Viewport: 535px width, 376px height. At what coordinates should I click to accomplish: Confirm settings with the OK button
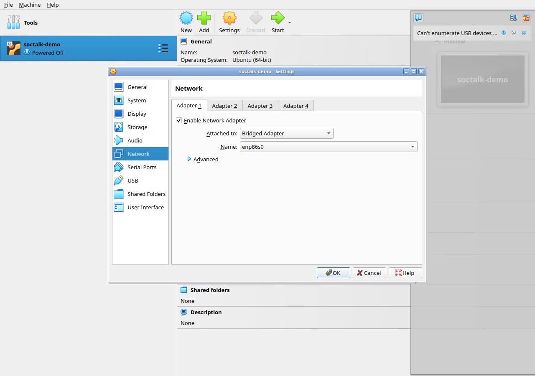pos(333,273)
